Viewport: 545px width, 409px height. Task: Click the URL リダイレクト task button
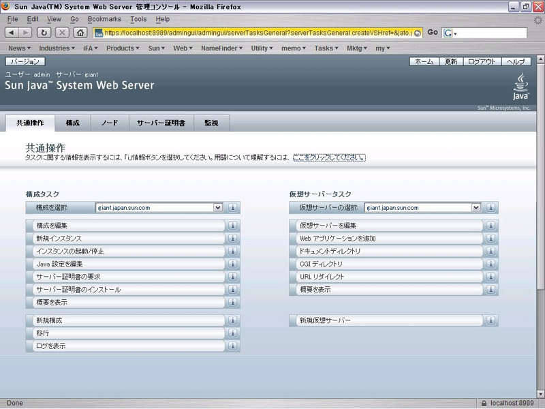click(x=389, y=277)
